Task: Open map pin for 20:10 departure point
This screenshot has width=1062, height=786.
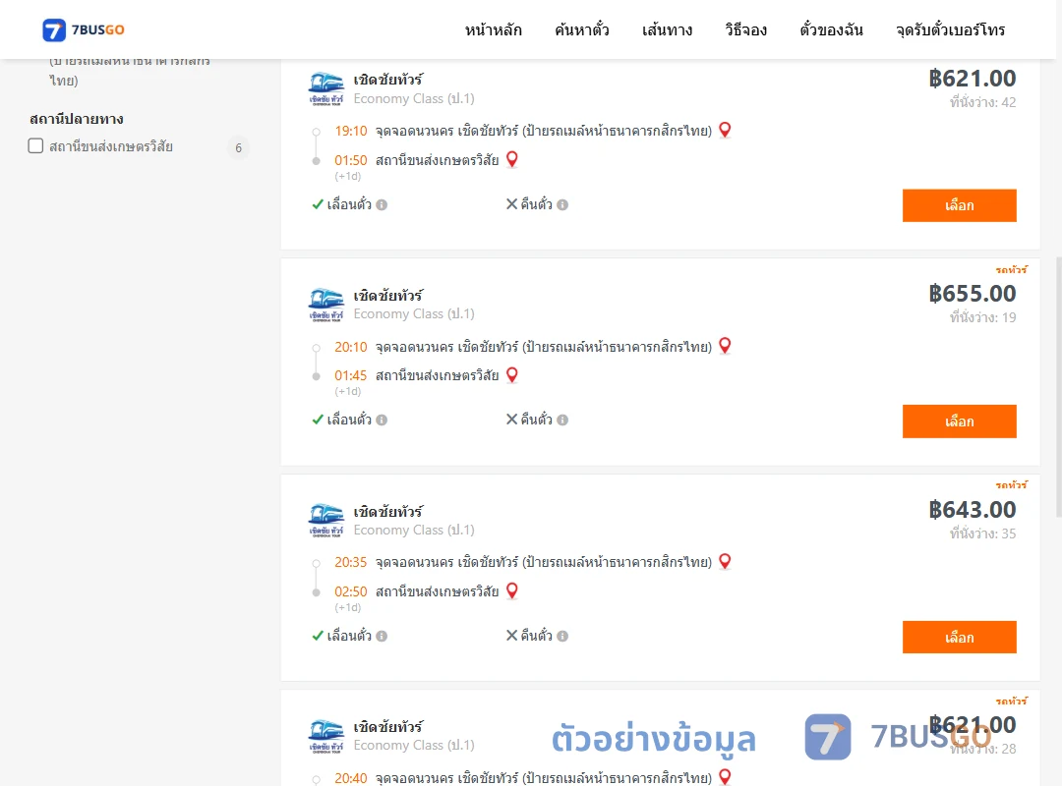Action: (725, 345)
